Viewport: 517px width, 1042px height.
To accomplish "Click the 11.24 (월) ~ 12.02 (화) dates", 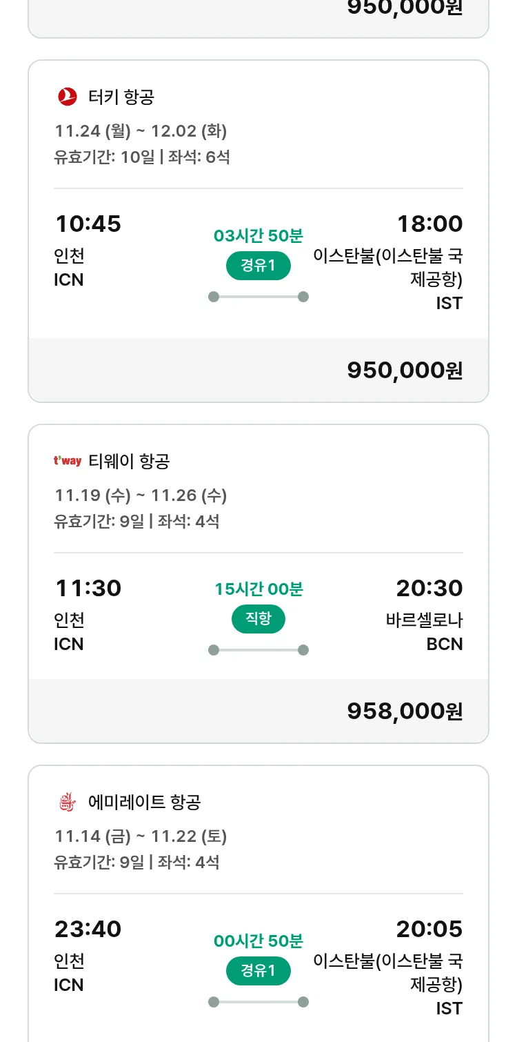I will point(141,131).
